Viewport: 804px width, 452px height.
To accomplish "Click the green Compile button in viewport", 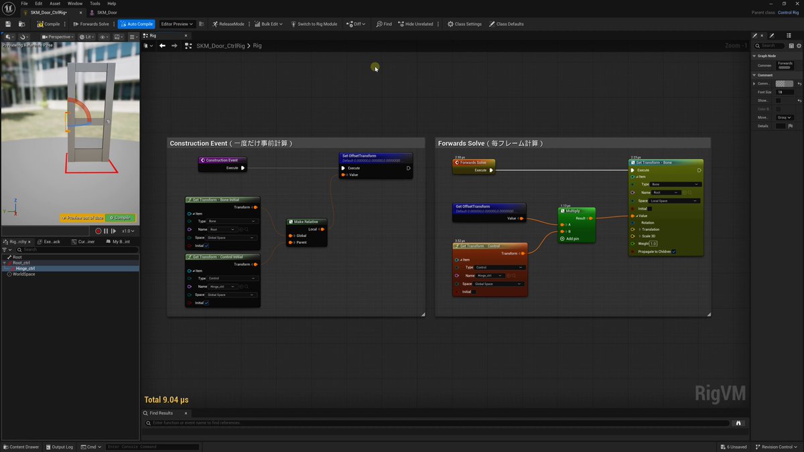I will pos(121,218).
